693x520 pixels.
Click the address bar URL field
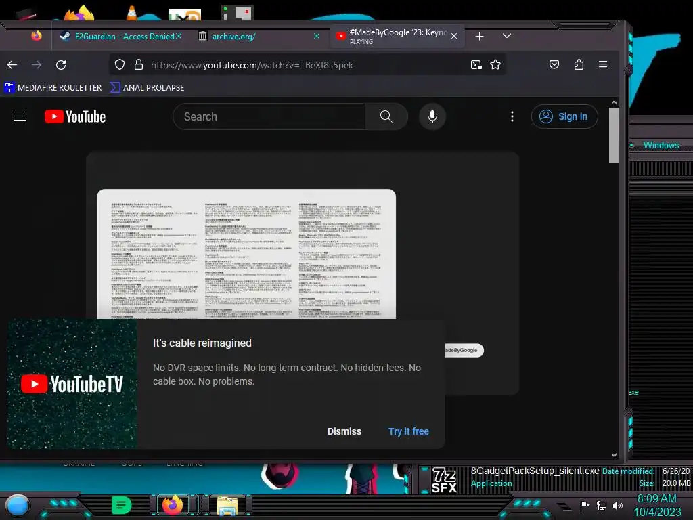click(307, 65)
